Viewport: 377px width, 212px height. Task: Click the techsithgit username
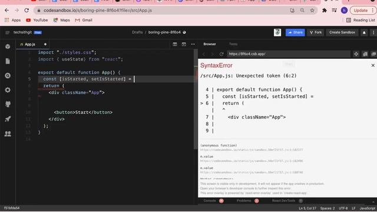click(x=22, y=32)
